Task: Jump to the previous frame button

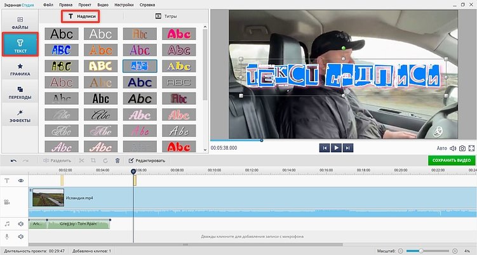Action: [x=325, y=148]
